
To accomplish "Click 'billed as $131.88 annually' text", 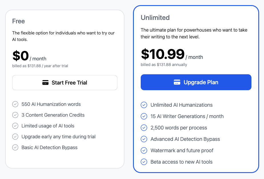I will tap(164, 65).
